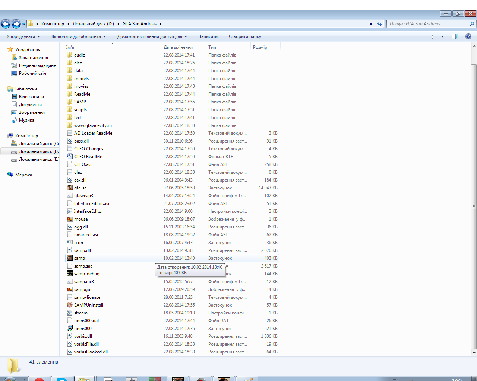
Task: Open the Упорядкувати dropdown menu
Action: click(23, 36)
